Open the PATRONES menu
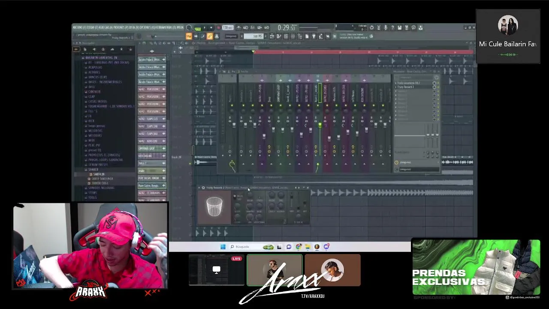This screenshot has width=549, height=309. point(121,27)
